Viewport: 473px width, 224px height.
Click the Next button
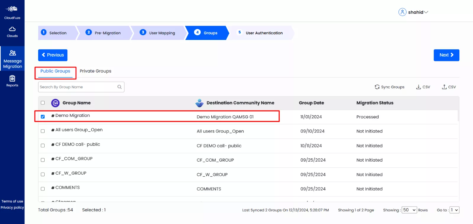tap(446, 55)
